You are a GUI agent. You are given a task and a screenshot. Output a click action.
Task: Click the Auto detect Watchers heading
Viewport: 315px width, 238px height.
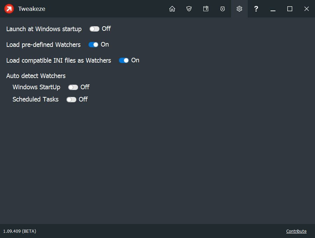(36, 76)
